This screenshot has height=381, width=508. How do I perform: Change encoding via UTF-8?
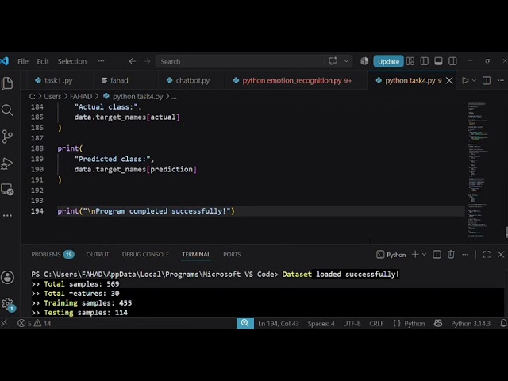click(352, 324)
